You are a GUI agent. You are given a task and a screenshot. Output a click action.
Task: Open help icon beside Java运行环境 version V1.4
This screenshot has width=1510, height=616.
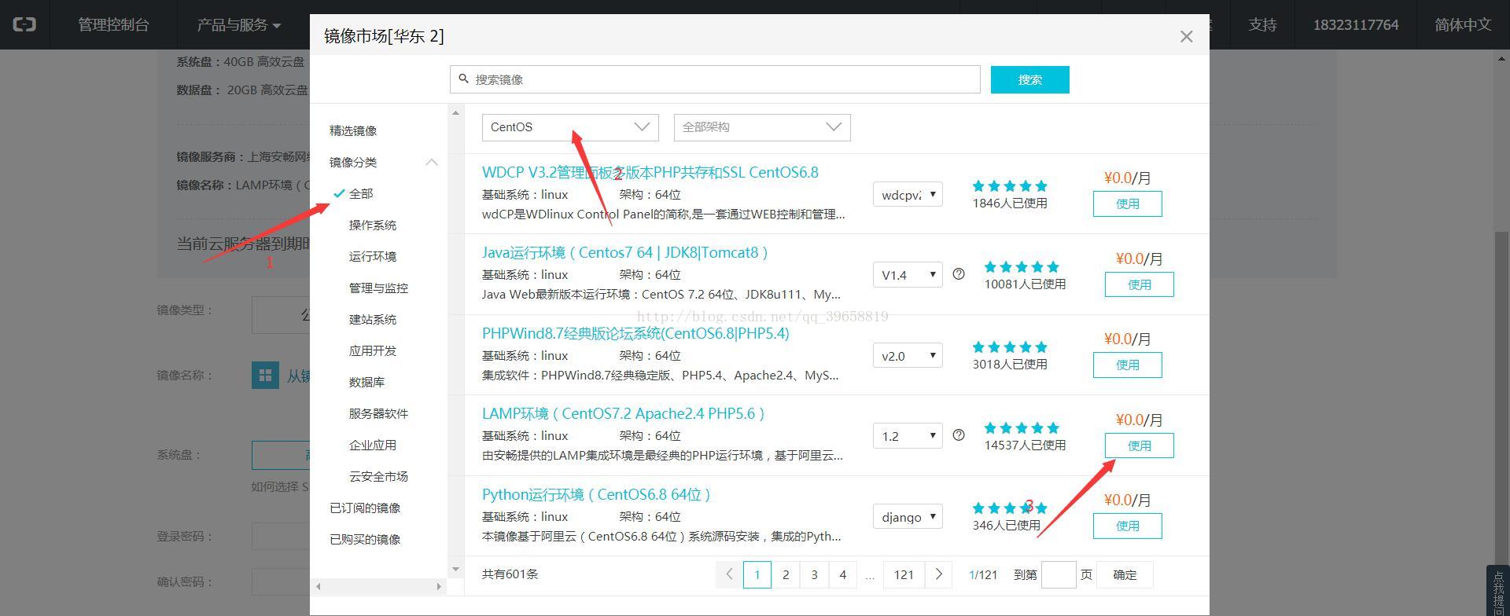click(959, 274)
